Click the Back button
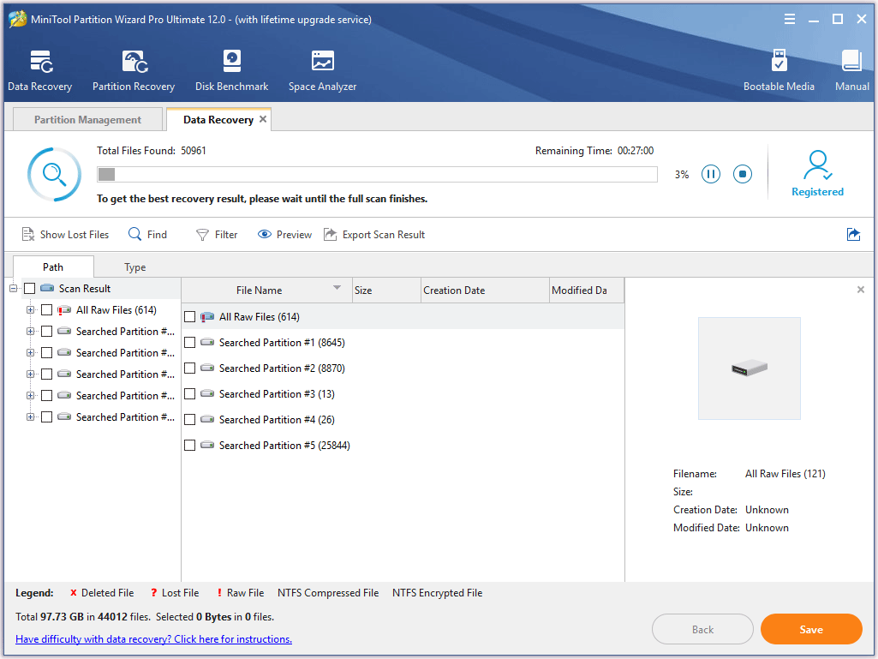The width and height of the screenshot is (878, 659). pos(702,629)
